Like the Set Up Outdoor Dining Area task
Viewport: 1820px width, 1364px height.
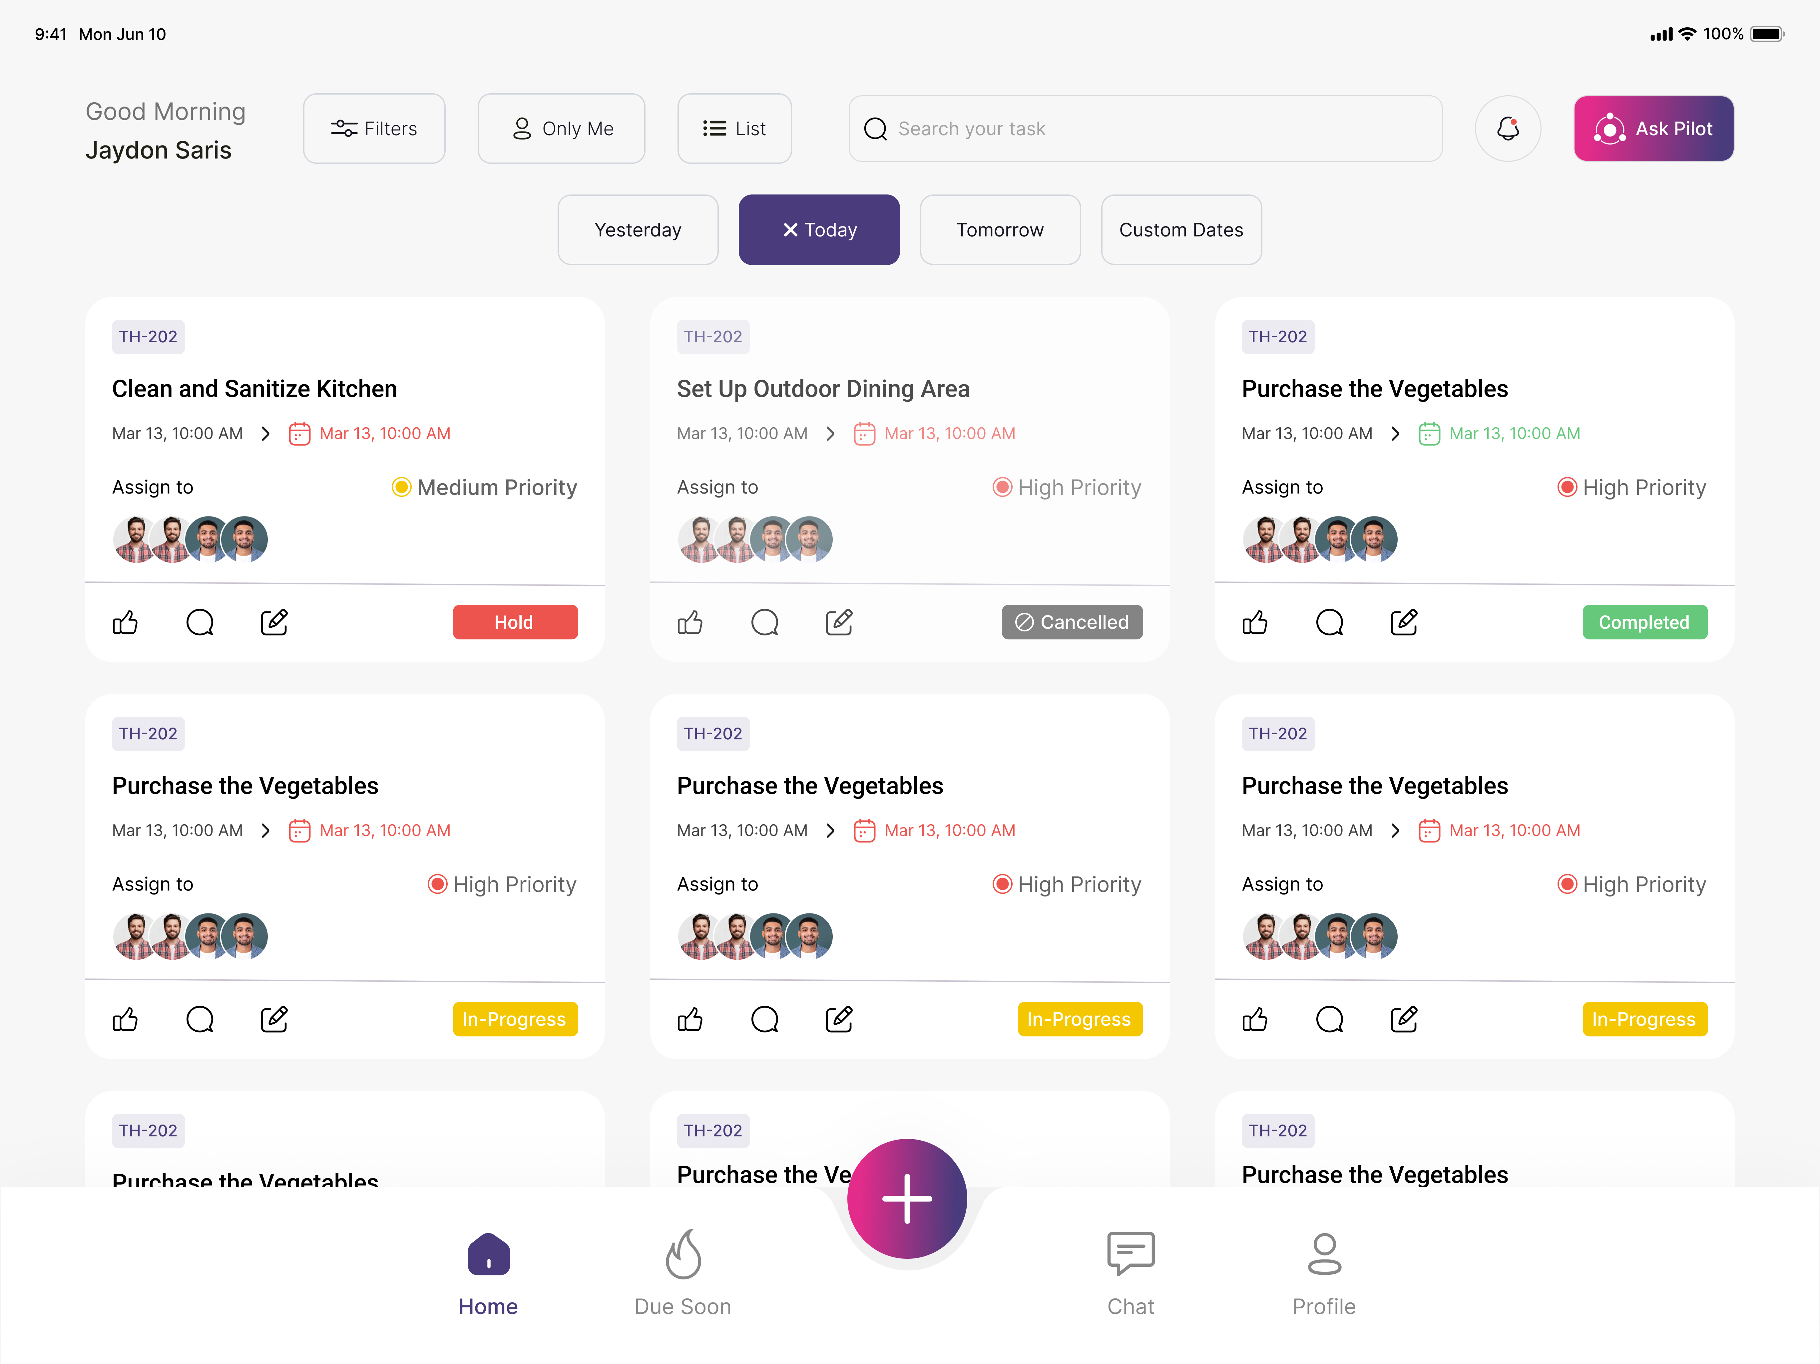pos(690,623)
